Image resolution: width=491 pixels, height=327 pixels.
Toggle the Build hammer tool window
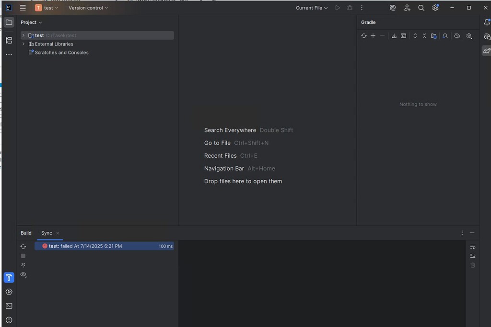pyautogui.click(x=9, y=277)
